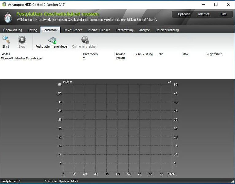Click the Stop benchmark icon
This screenshot has width=235, height=184.
(22, 40)
